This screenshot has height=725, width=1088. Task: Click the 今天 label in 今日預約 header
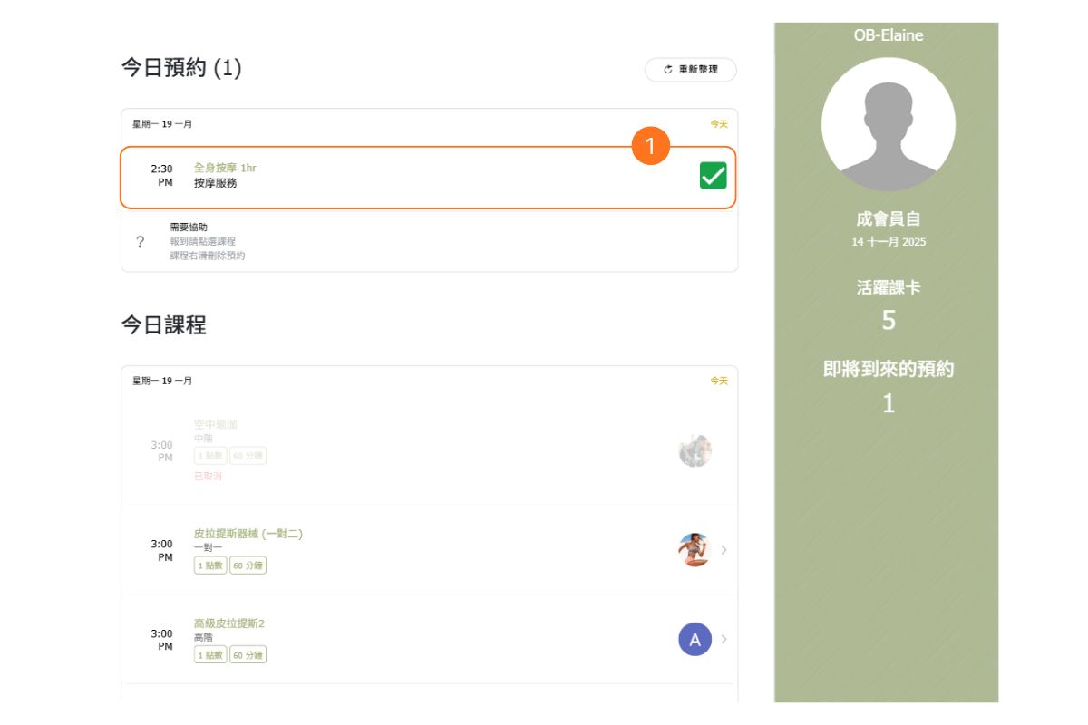pyautogui.click(x=718, y=124)
